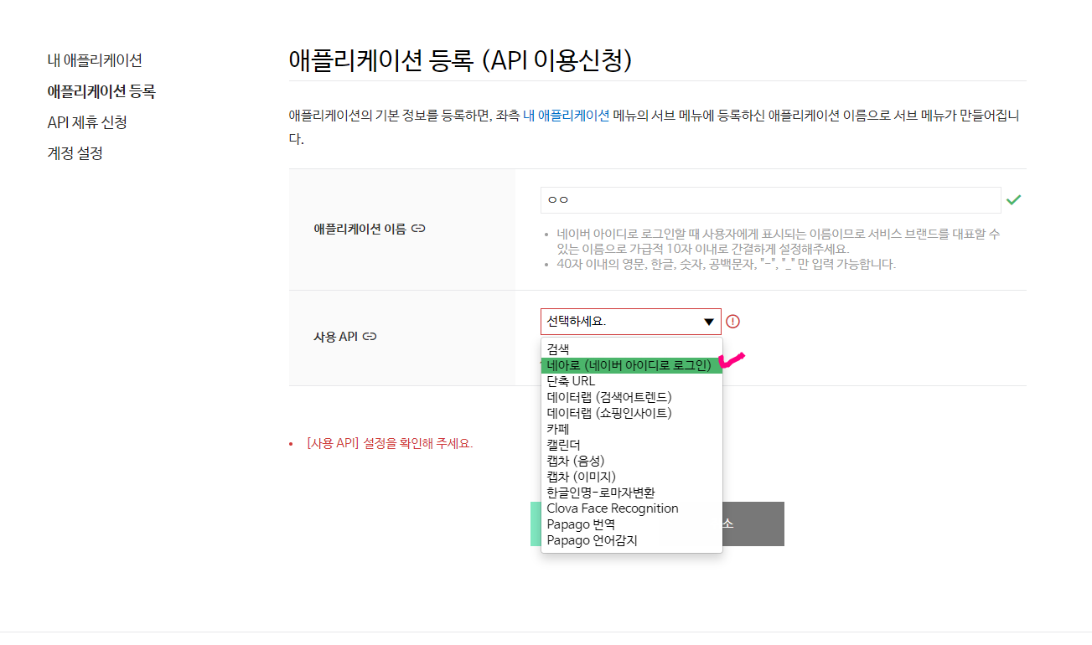This screenshot has height=645, width=1092.
Task: Select 애플리케이션 등록 sidebar item
Action: click(x=101, y=91)
